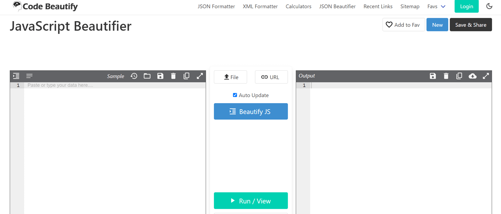
Task: Click the Code Beautify logo
Action: [45, 6]
